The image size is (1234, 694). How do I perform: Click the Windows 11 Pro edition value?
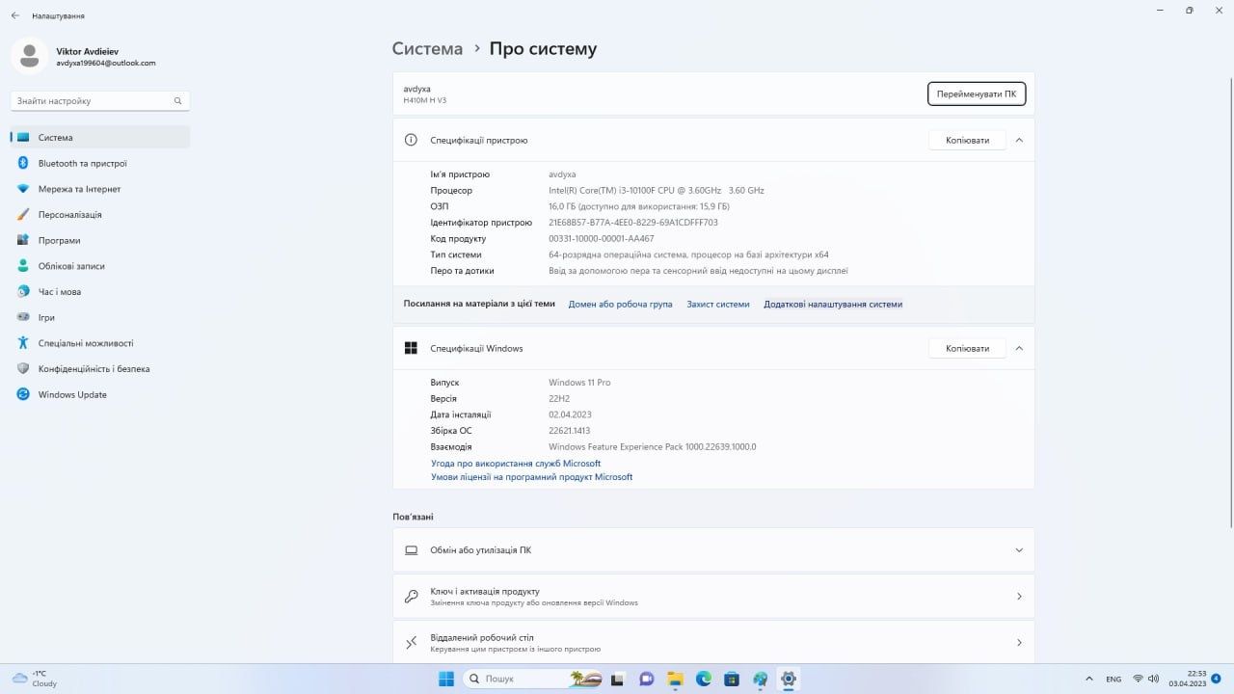(579, 383)
